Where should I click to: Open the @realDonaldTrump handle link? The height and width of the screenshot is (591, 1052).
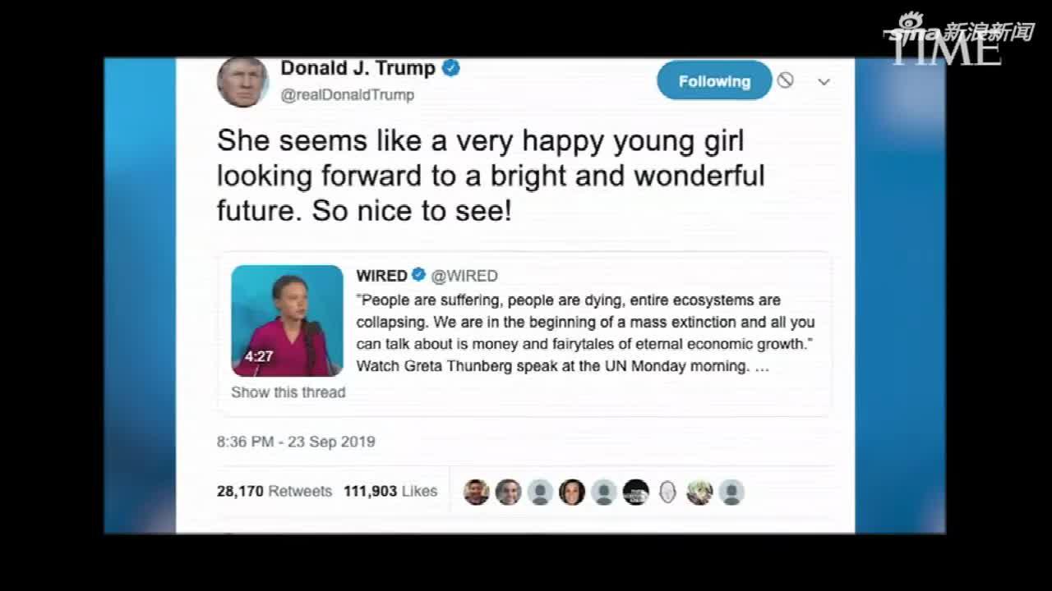pos(348,95)
